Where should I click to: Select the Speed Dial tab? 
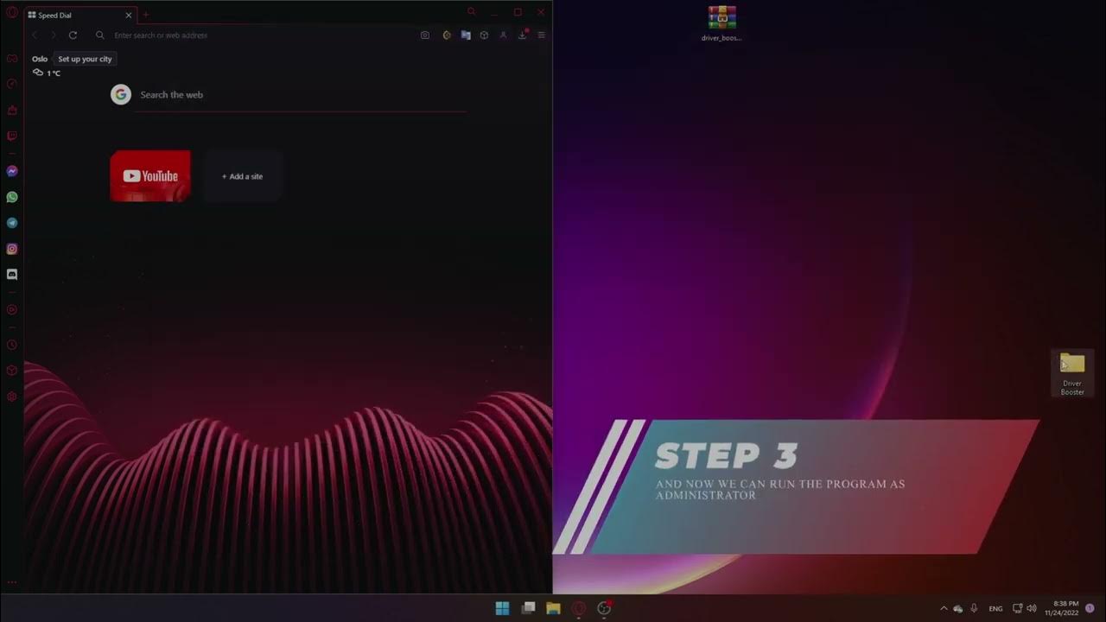tap(81, 16)
